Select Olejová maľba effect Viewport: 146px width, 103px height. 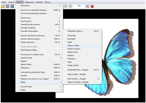82,46
